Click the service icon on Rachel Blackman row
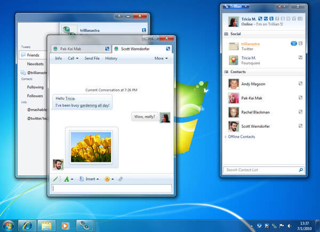Screen dimensions: 320x232 coord(300,112)
